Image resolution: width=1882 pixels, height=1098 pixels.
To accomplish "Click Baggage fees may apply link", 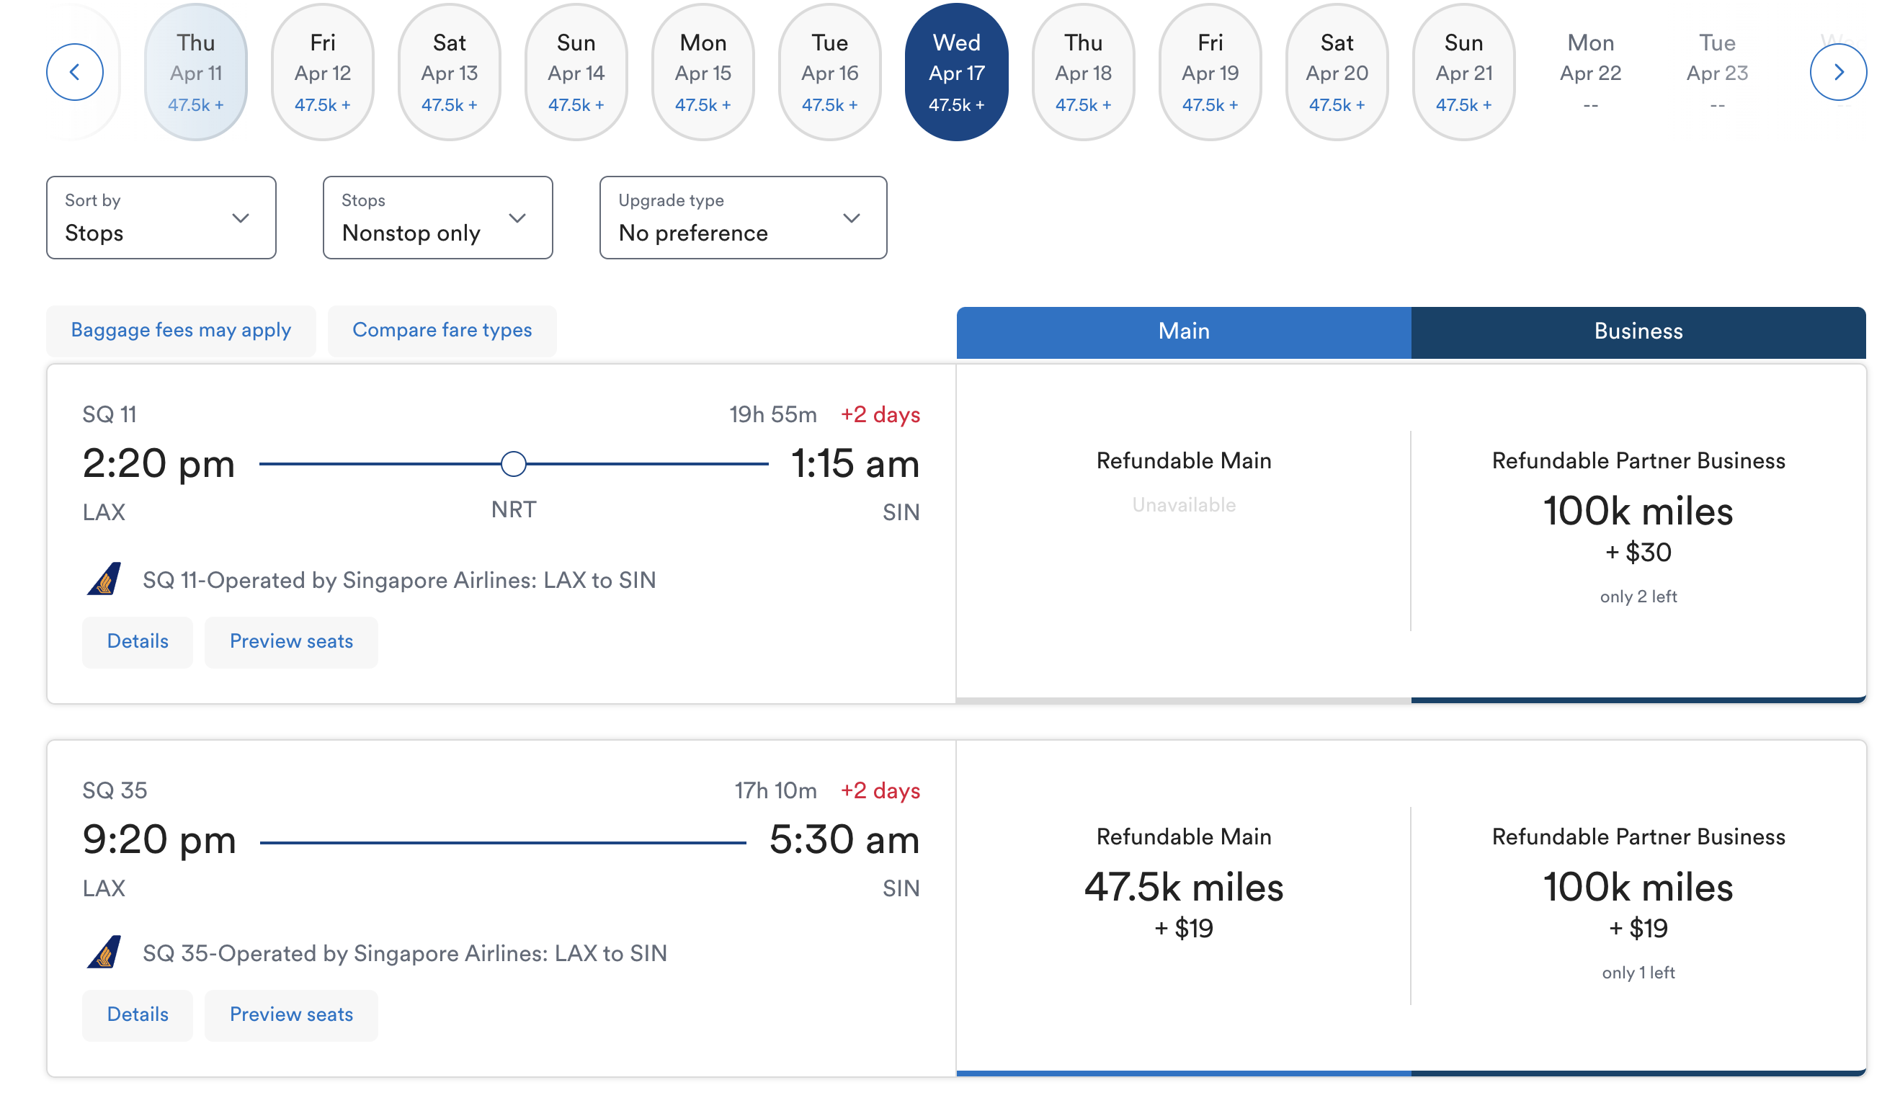I will coord(181,331).
